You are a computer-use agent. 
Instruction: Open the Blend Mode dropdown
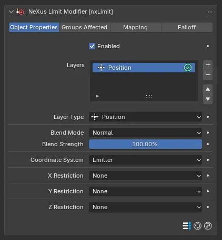145,133
